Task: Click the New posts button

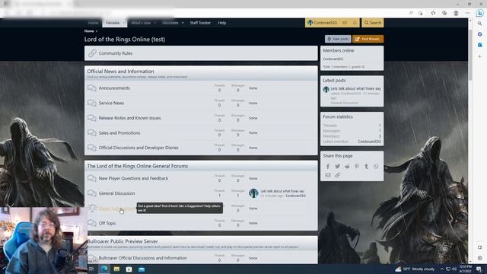Action: point(338,39)
